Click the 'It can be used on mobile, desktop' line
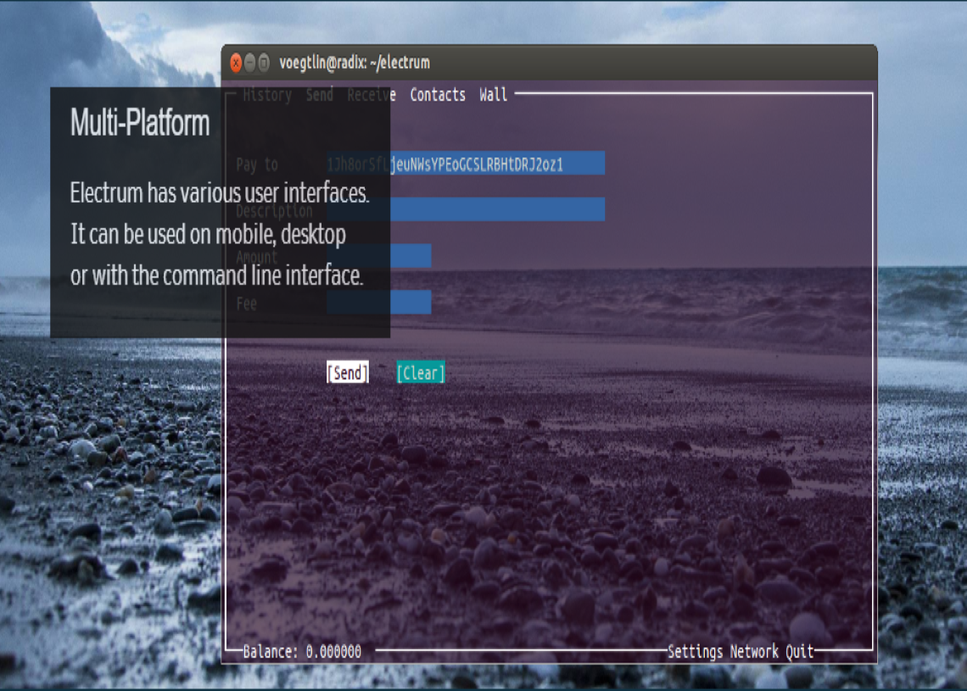Image resolution: width=967 pixels, height=691 pixels. pyautogui.click(x=208, y=234)
